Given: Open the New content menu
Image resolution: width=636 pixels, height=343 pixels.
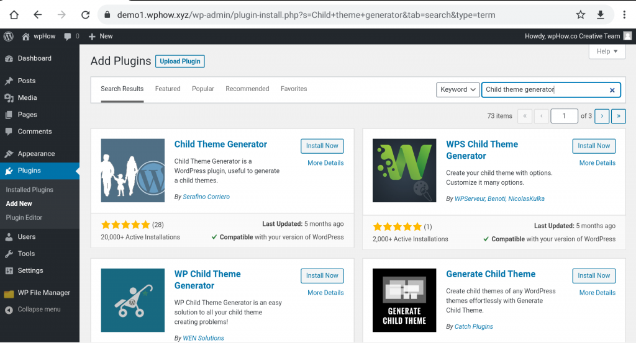Looking at the screenshot, I should click(x=101, y=36).
